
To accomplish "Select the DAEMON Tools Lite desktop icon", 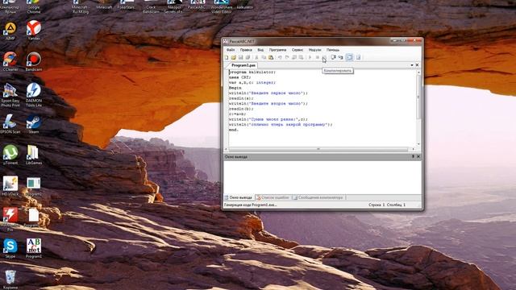I will coord(34,94).
